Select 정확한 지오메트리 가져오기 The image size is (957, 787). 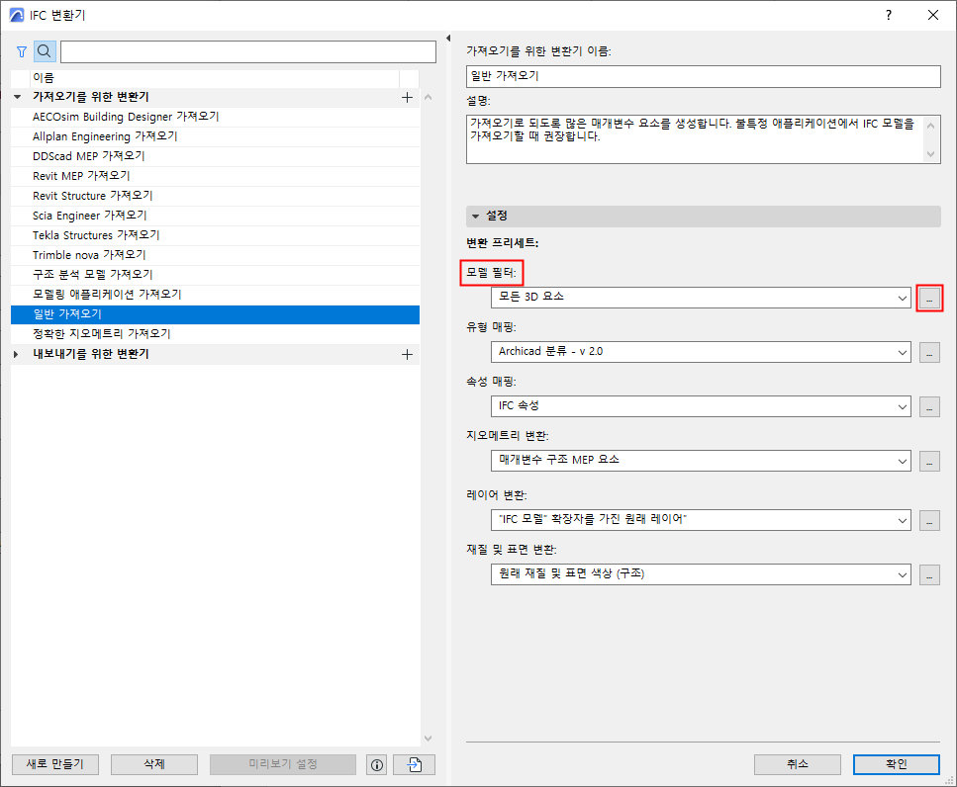pyautogui.click(x=216, y=334)
